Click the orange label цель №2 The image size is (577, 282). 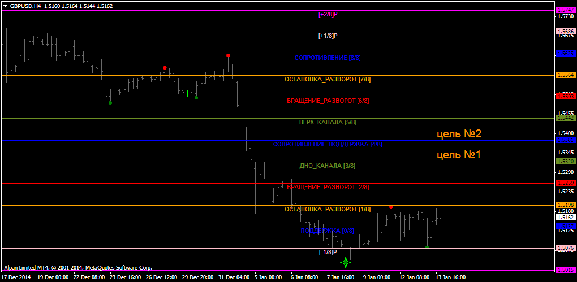459,134
